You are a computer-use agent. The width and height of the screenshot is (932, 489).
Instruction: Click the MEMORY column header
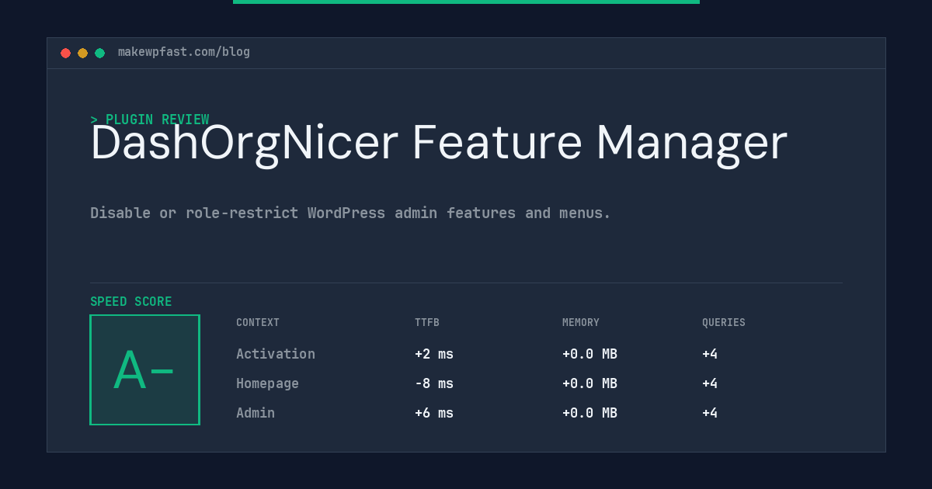pos(581,323)
